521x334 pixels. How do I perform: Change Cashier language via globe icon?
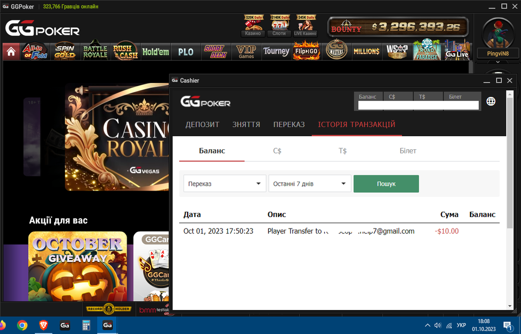[x=491, y=101]
